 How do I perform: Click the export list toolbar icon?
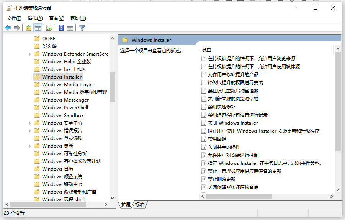pos(49,28)
